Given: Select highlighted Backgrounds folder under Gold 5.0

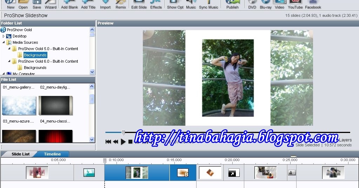Looking at the screenshot, I should coord(35,55).
